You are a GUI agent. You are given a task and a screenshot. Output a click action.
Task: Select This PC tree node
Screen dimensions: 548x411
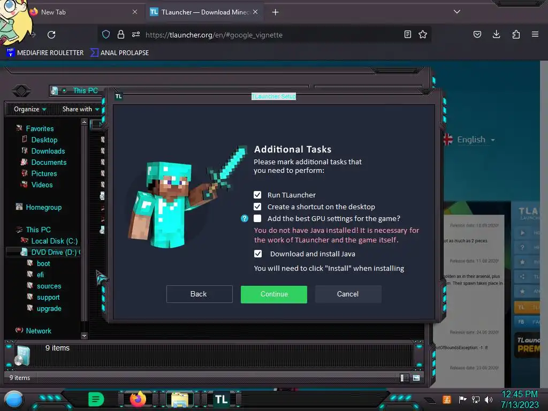click(x=39, y=230)
